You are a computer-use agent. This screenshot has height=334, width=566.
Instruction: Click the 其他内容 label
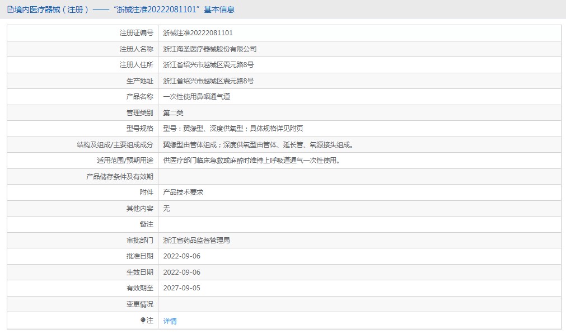pos(140,208)
